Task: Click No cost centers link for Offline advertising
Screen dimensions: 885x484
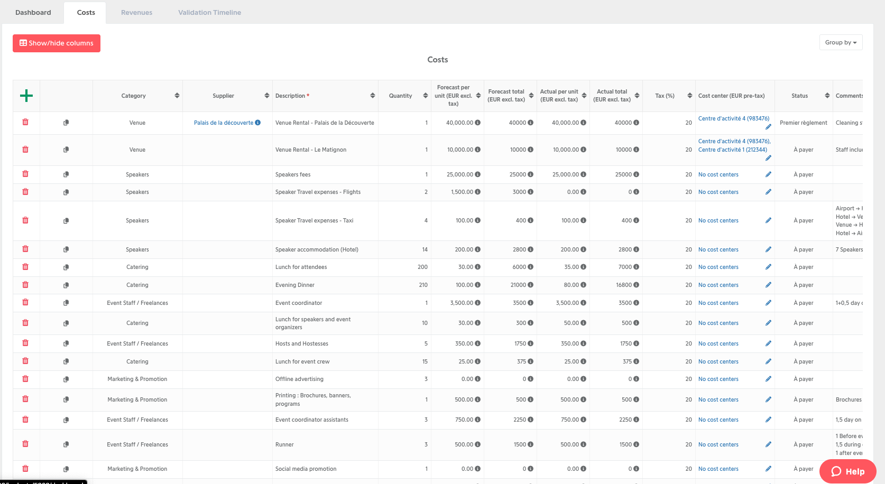Action: pyautogui.click(x=718, y=379)
